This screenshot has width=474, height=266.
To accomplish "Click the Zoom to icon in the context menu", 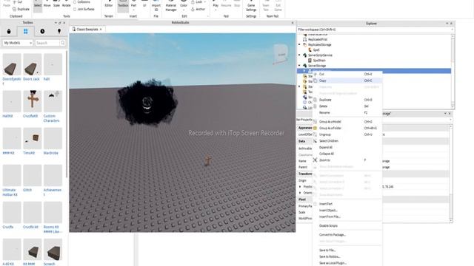I will click(x=315, y=160).
